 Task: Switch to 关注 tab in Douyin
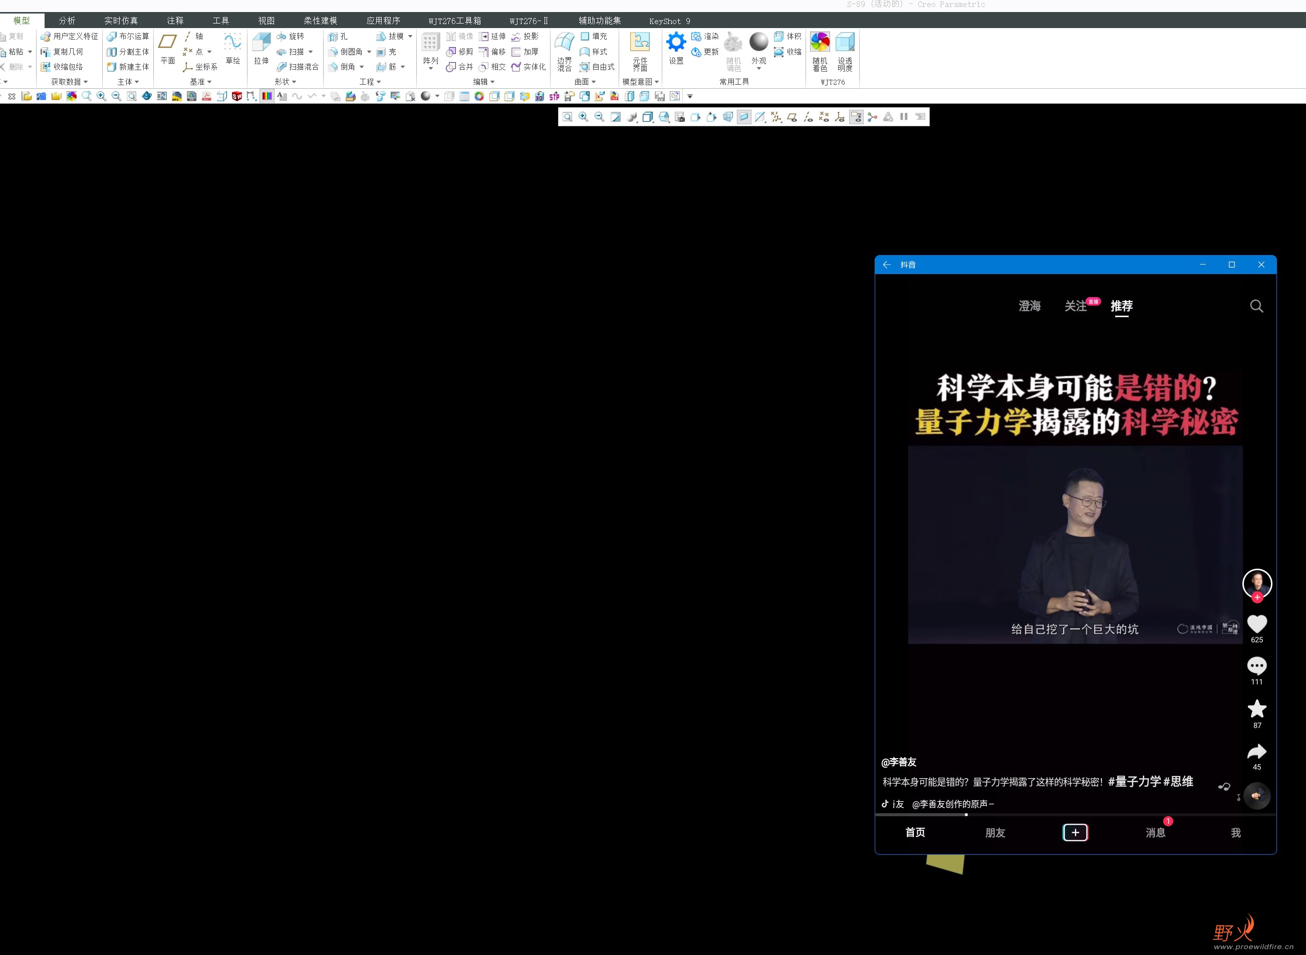click(x=1076, y=306)
